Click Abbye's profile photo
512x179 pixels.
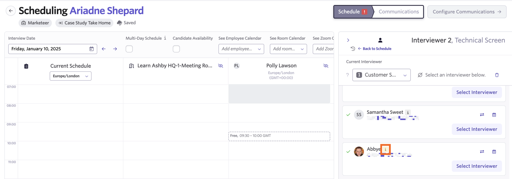click(x=359, y=152)
